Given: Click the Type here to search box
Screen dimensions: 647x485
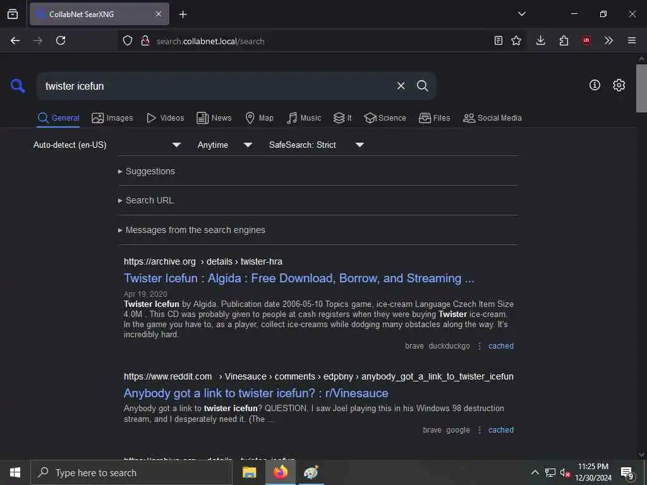Looking at the screenshot, I should (x=131, y=472).
